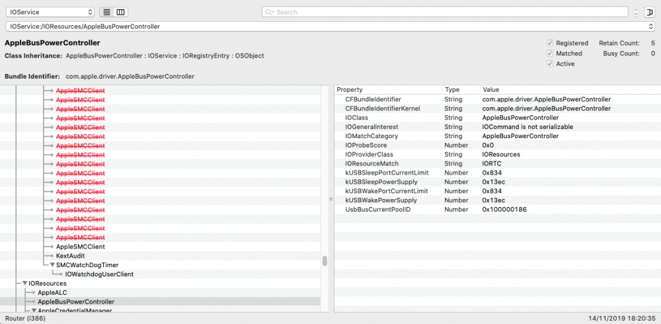Sort by the Value column header
Screen dimensions: 661x324
coord(570,90)
